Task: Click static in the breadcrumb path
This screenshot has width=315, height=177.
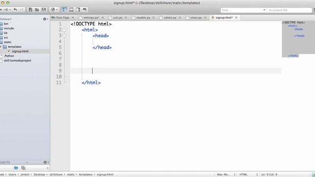Action: (70, 175)
